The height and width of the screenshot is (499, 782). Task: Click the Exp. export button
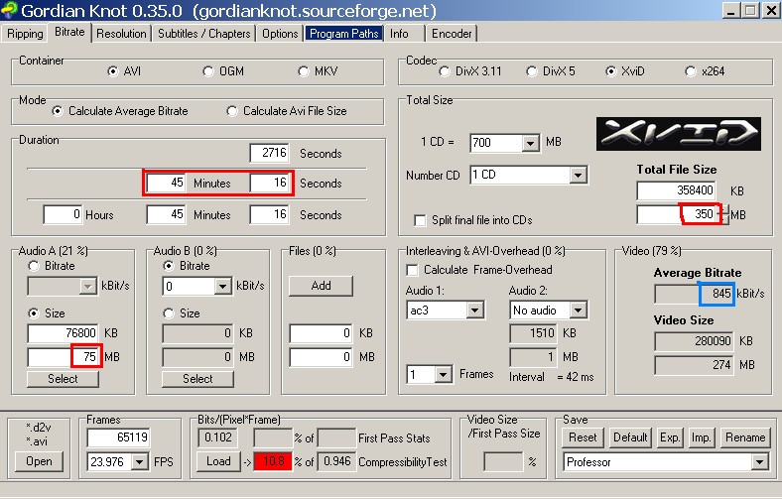tap(670, 437)
